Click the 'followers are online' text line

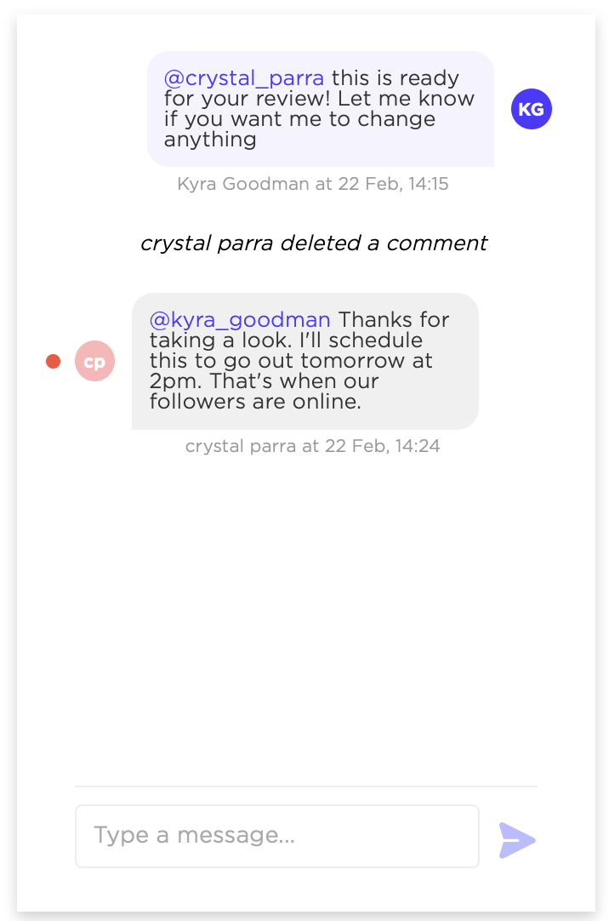tap(255, 402)
